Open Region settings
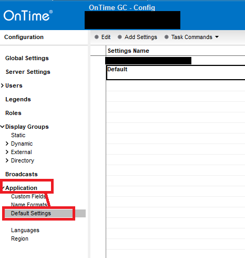 (x=19, y=238)
